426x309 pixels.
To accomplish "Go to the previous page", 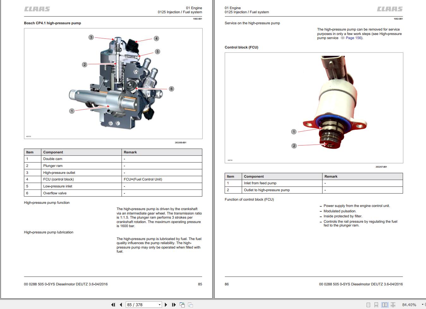I will click(x=121, y=305).
